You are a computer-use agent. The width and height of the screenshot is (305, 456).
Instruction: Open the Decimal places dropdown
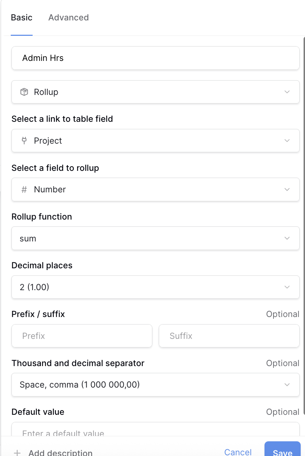pyautogui.click(x=155, y=287)
